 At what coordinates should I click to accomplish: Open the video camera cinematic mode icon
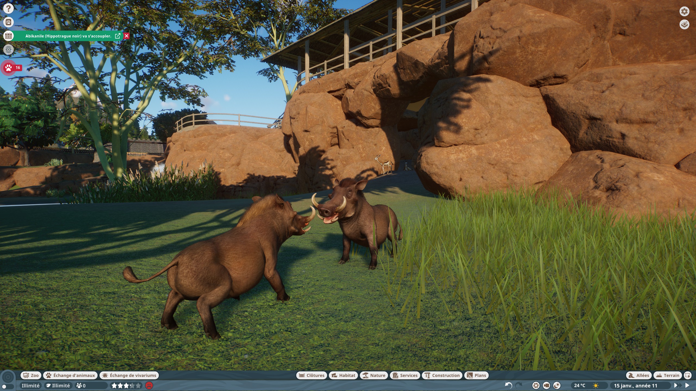546,385
